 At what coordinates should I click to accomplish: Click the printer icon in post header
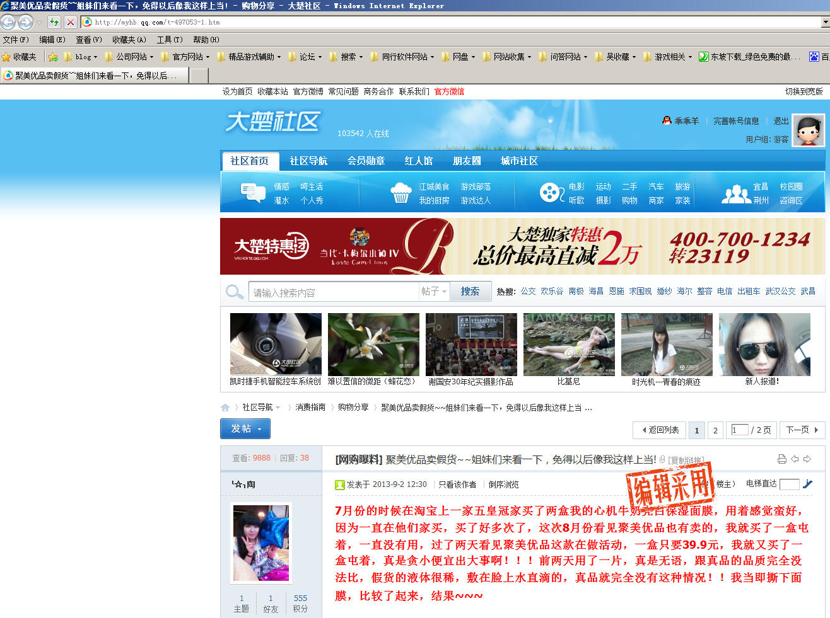point(782,459)
